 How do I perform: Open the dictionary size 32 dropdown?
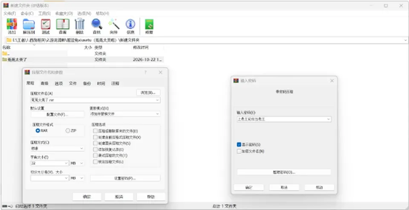(66, 163)
